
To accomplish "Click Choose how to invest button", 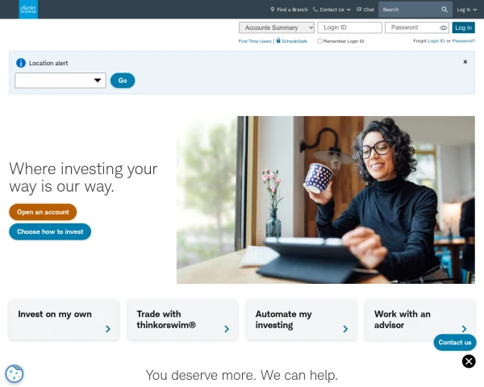I will point(50,231).
